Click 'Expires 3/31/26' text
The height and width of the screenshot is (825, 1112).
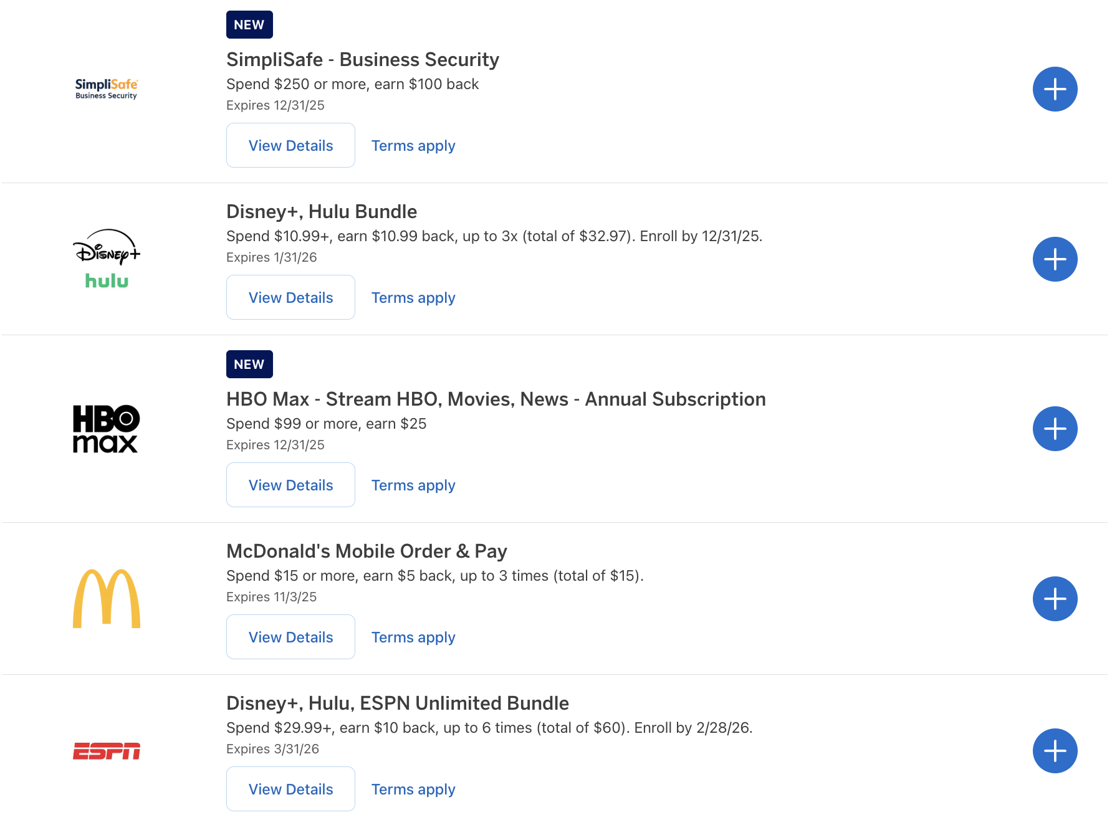tap(272, 749)
